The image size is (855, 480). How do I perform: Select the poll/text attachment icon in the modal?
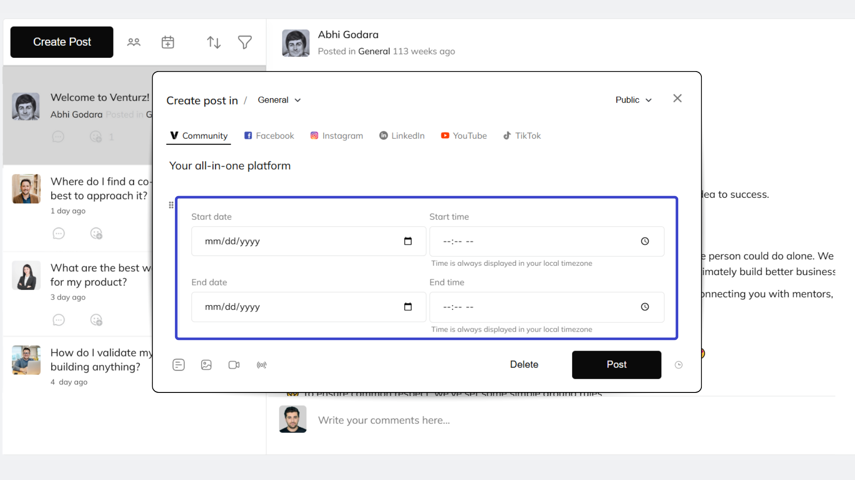pyautogui.click(x=179, y=364)
